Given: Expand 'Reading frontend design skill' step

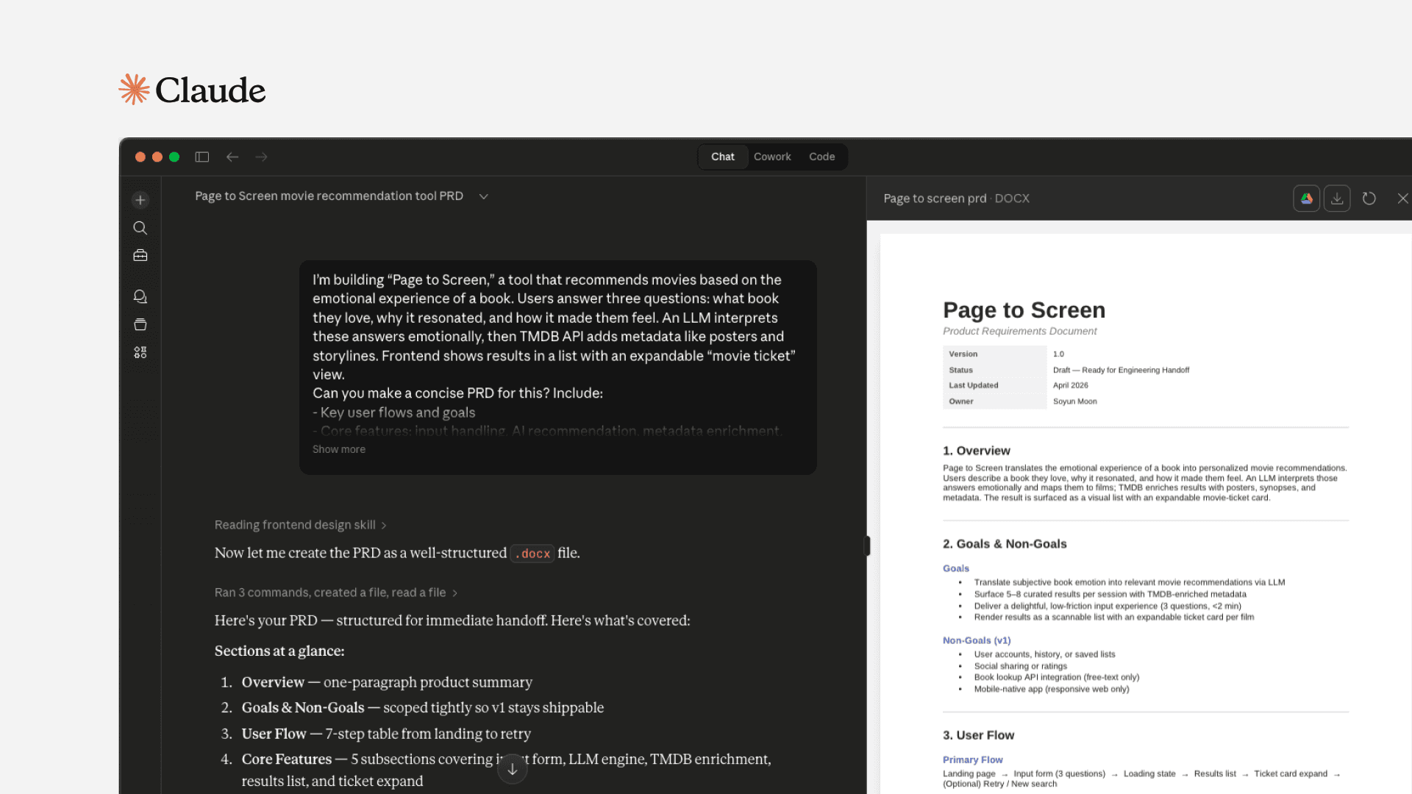Looking at the screenshot, I should pos(300,525).
